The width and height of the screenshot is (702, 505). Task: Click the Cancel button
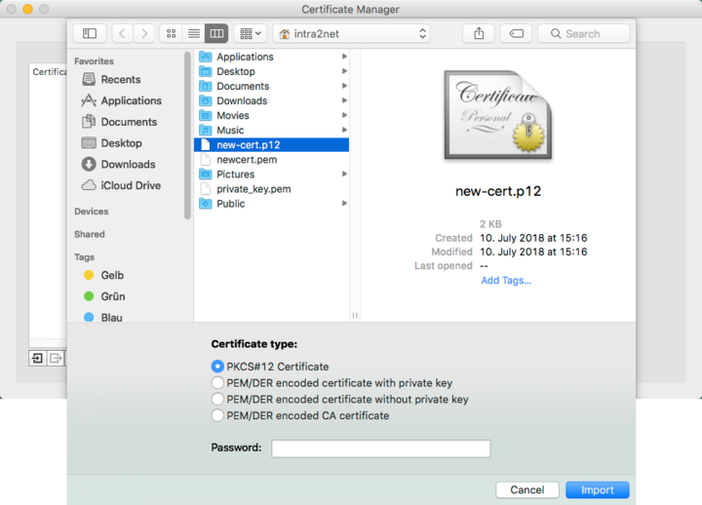[x=527, y=489]
